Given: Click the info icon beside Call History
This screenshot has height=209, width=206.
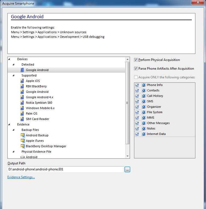Looking at the screenshot, I should [144, 96].
